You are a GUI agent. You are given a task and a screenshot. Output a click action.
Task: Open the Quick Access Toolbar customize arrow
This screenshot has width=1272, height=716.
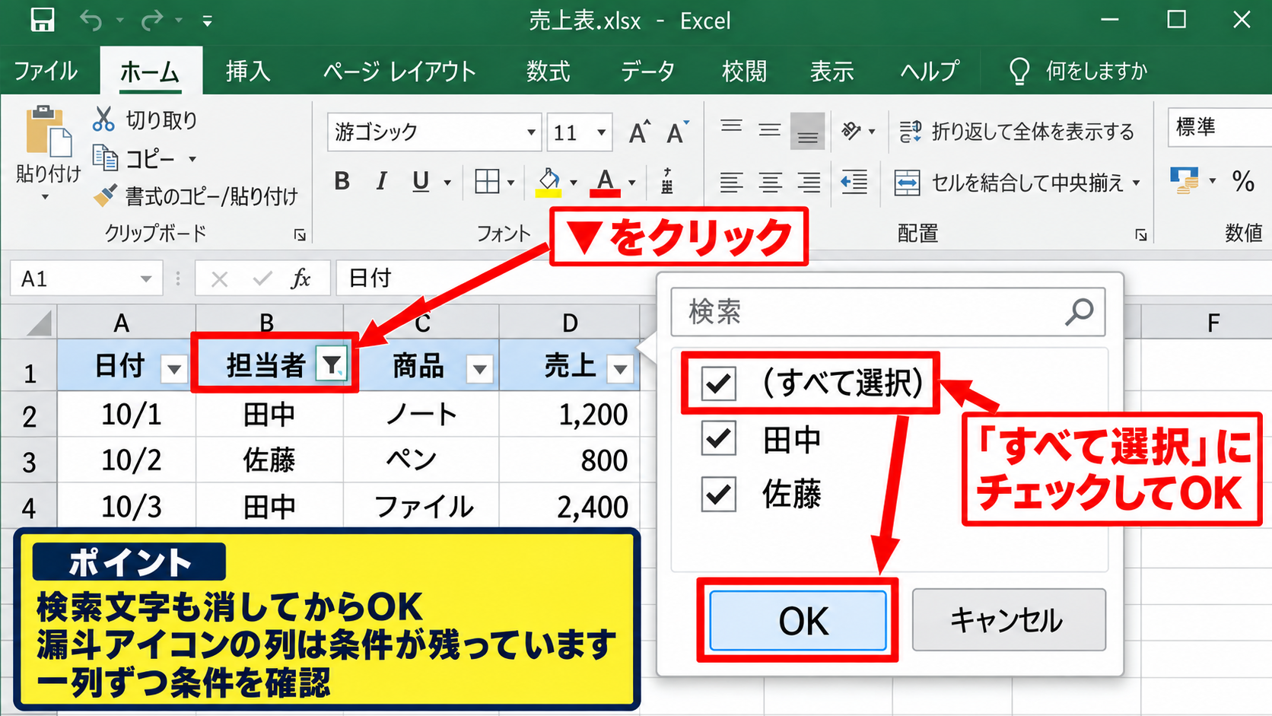[207, 21]
